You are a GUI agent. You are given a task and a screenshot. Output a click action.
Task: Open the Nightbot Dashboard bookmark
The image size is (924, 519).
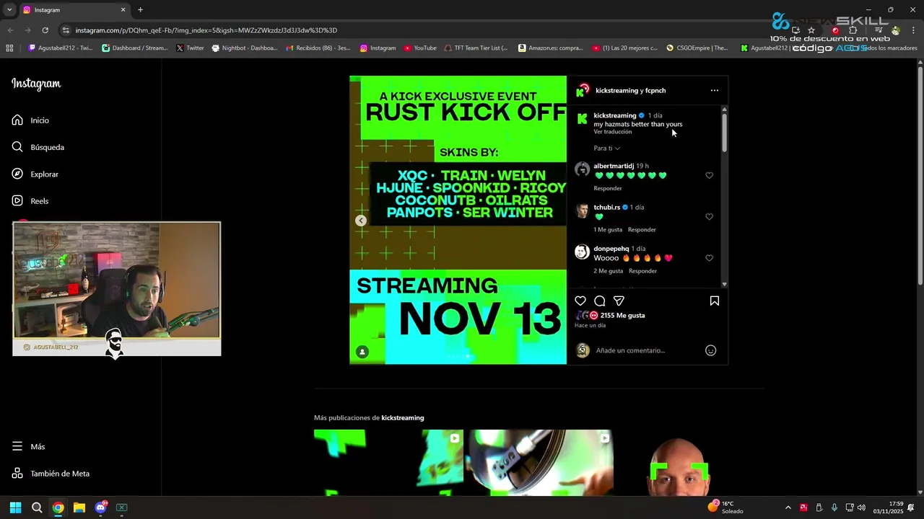(x=243, y=48)
